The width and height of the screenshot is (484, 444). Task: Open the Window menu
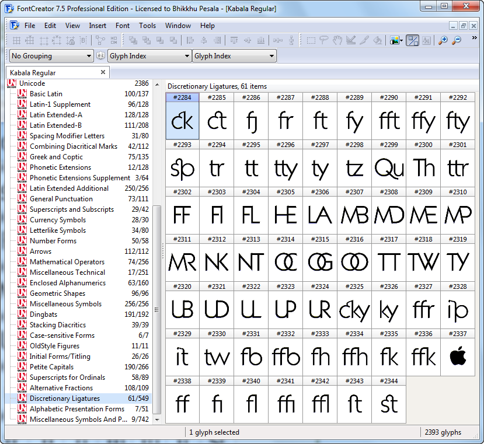click(178, 26)
